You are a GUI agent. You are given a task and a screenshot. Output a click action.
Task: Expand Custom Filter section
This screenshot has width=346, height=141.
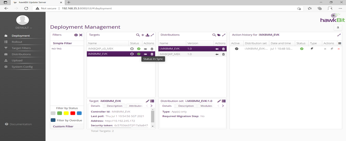pos(63,126)
